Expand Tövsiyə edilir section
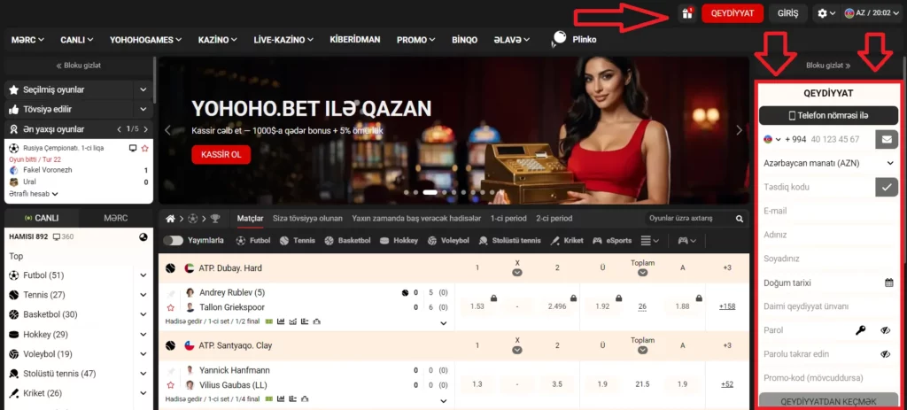Image resolution: width=907 pixels, height=410 pixels. click(x=143, y=109)
